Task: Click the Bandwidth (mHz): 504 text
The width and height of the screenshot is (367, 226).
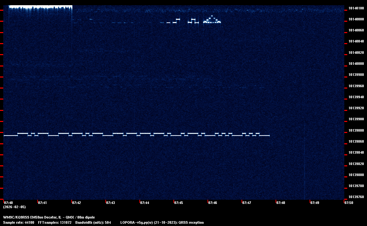Action: pyautogui.click(x=93, y=222)
